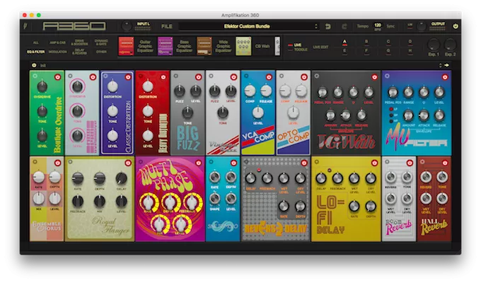Click the small power icon left of Init

pos(34,65)
